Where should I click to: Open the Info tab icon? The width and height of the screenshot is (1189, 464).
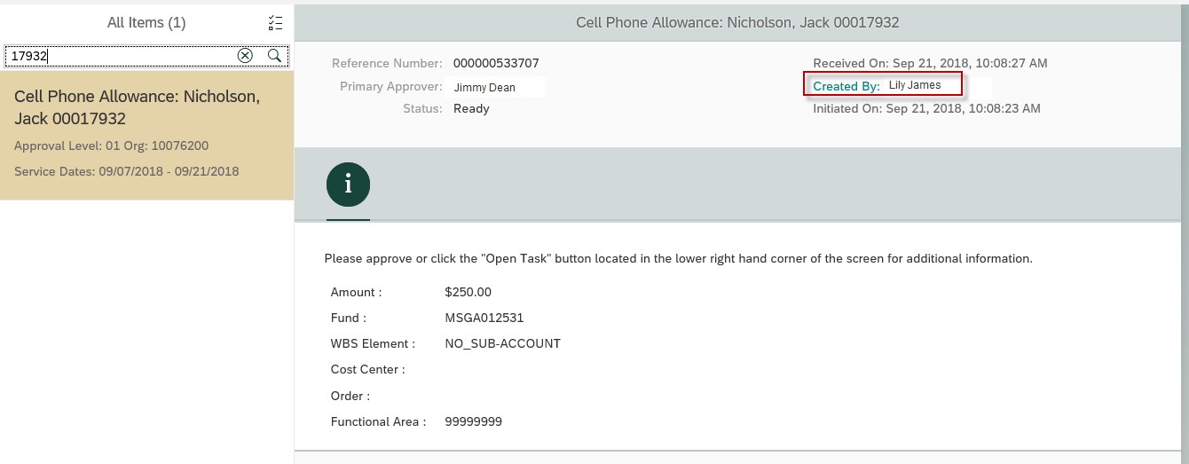click(348, 185)
